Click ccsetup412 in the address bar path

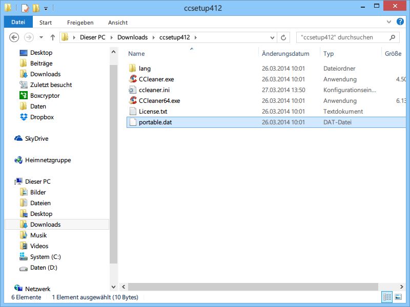175,37
